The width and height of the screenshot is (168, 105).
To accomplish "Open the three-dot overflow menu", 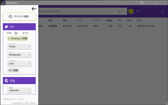I will coord(162,11).
